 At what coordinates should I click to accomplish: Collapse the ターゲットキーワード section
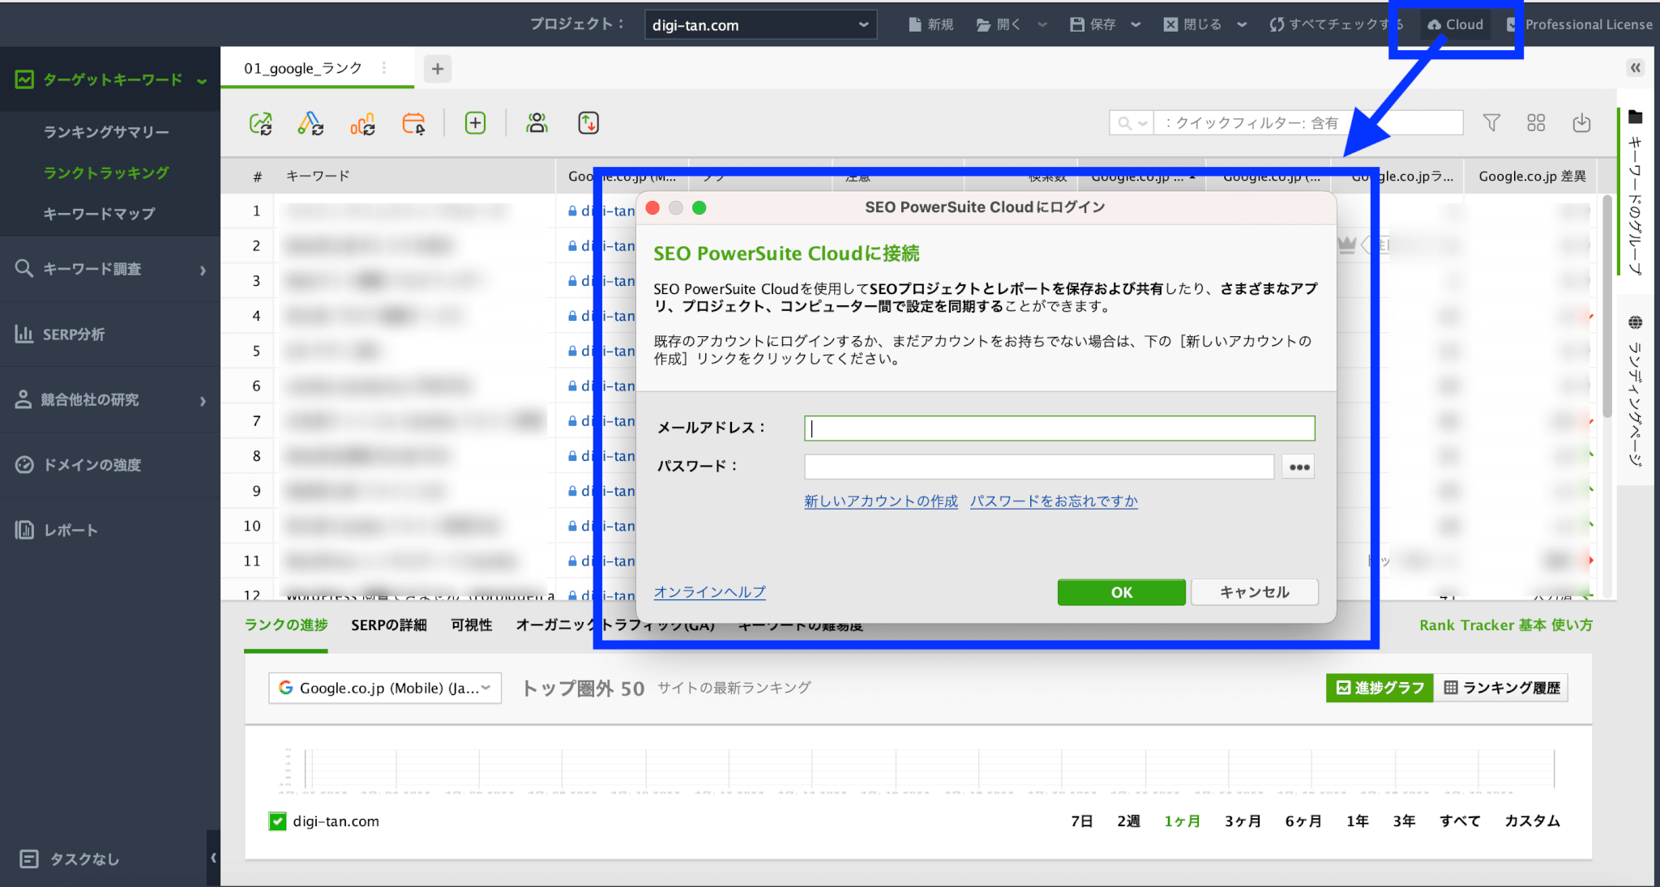coord(202,80)
